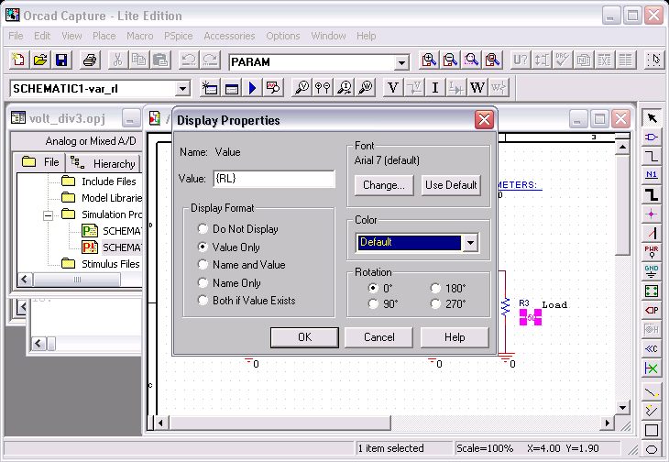This screenshot has width=669, height=462.
Task: Switch to the Hierarchy tab
Action: [103, 163]
